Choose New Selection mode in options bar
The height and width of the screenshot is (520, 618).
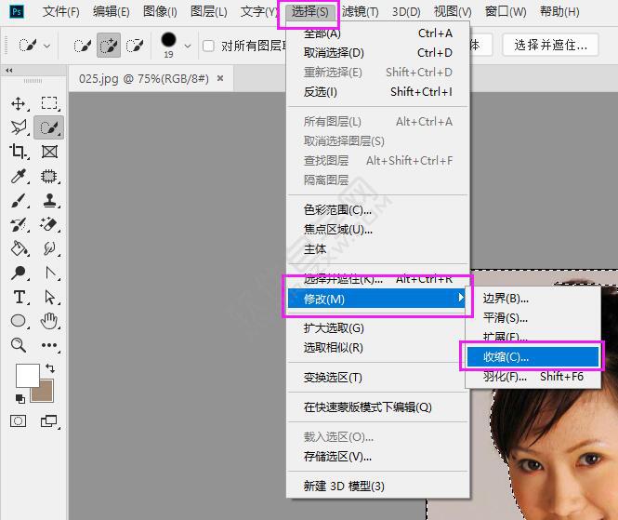coord(83,46)
